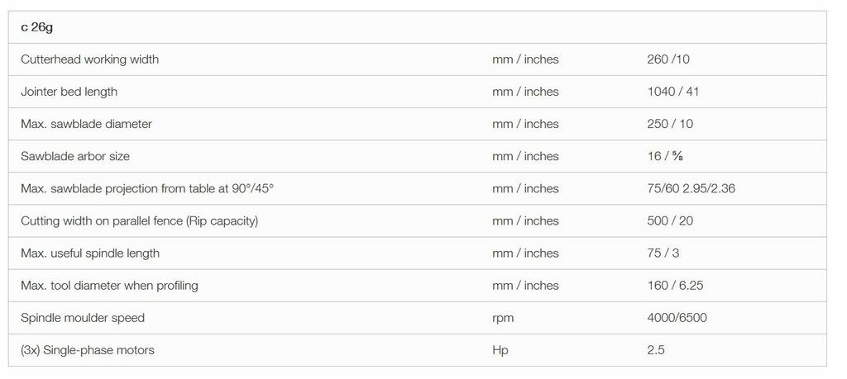Click the 260 /10 value cell
Image resolution: width=847 pixels, height=379 pixels.
click(668, 59)
